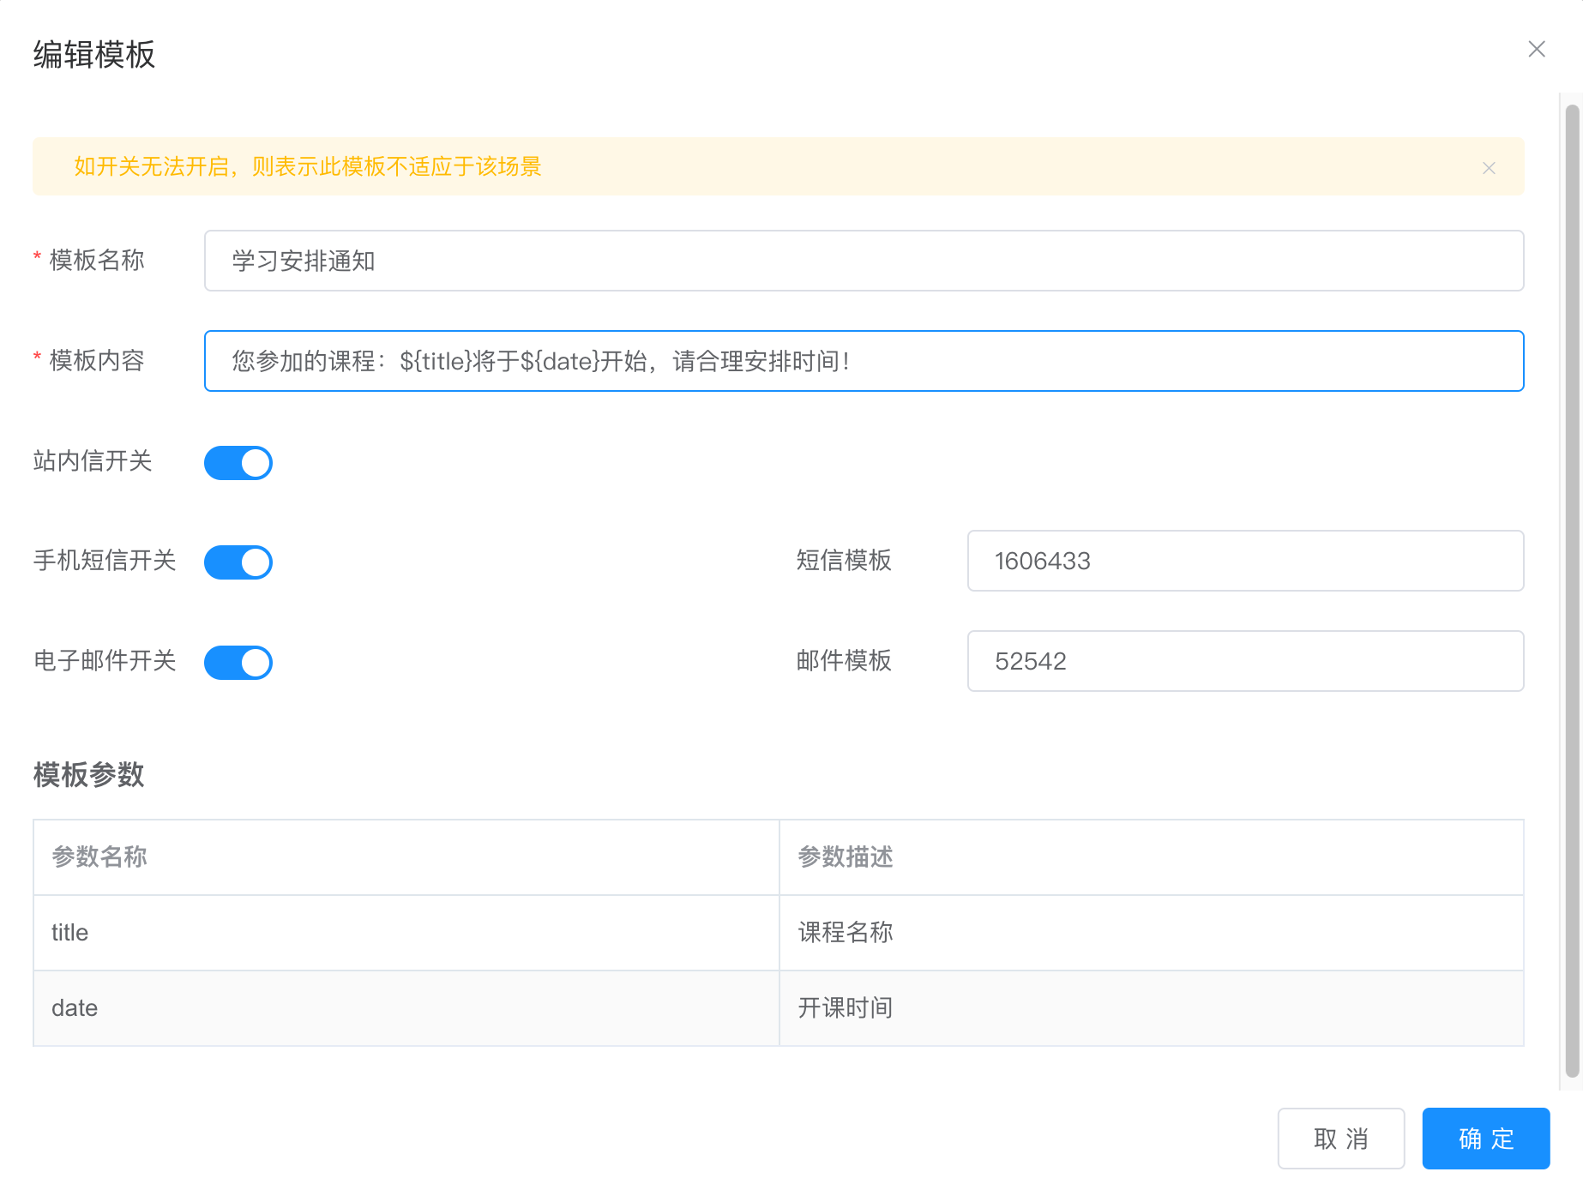1583x1202 pixels.
Task: Click the 编辑模板 dialog title
Action: pyautogui.click(x=94, y=55)
